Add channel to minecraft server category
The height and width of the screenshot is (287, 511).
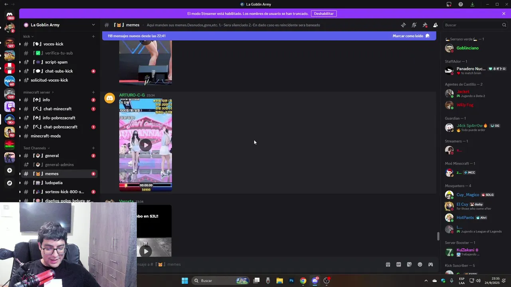click(93, 92)
